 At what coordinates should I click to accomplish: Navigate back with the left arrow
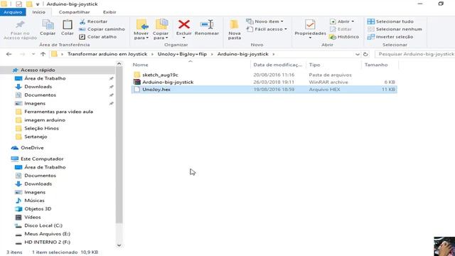(x=9, y=54)
